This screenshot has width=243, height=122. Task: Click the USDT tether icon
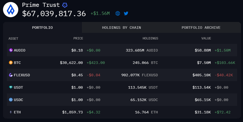11,87
